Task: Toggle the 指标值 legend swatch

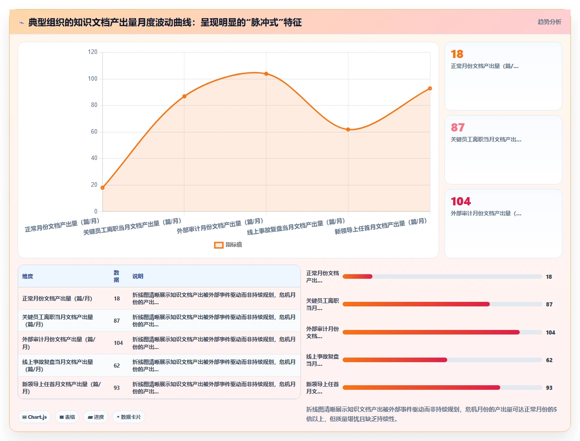Action: pyautogui.click(x=219, y=245)
